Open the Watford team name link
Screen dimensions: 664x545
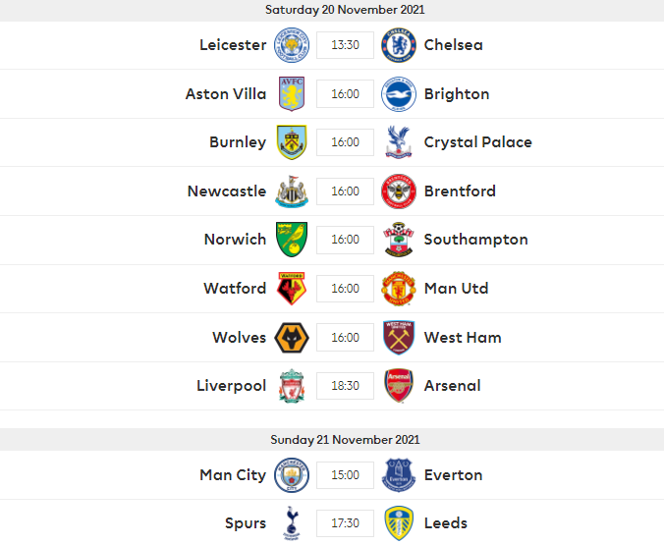[x=235, y=289]
